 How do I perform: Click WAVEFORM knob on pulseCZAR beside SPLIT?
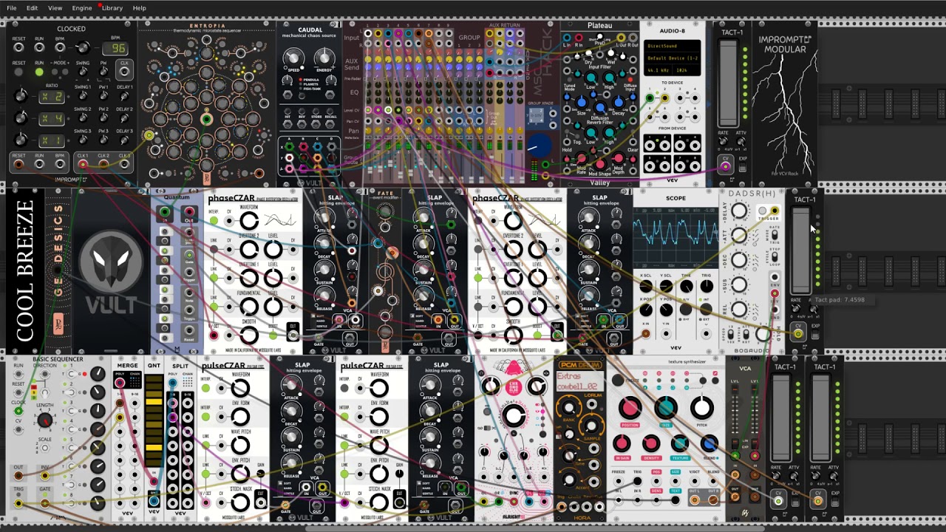click(240, 387)
